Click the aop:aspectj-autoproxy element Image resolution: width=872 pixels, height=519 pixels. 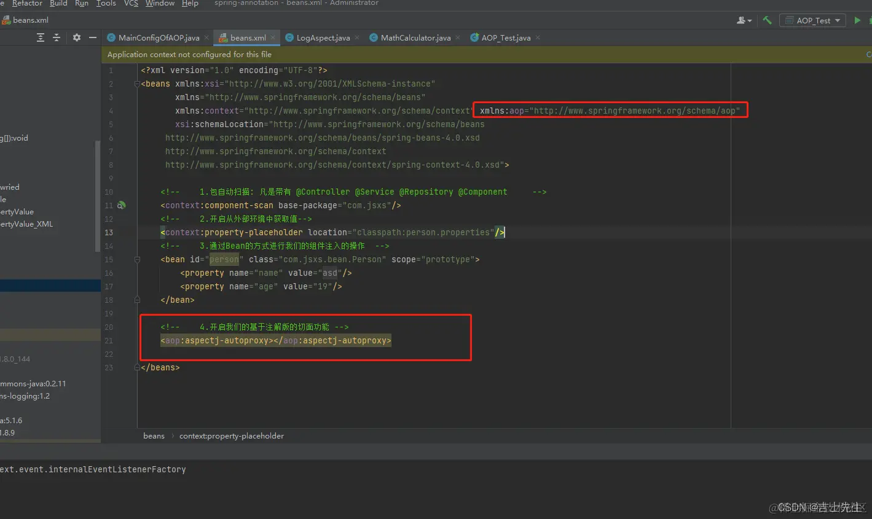point(276,340)
